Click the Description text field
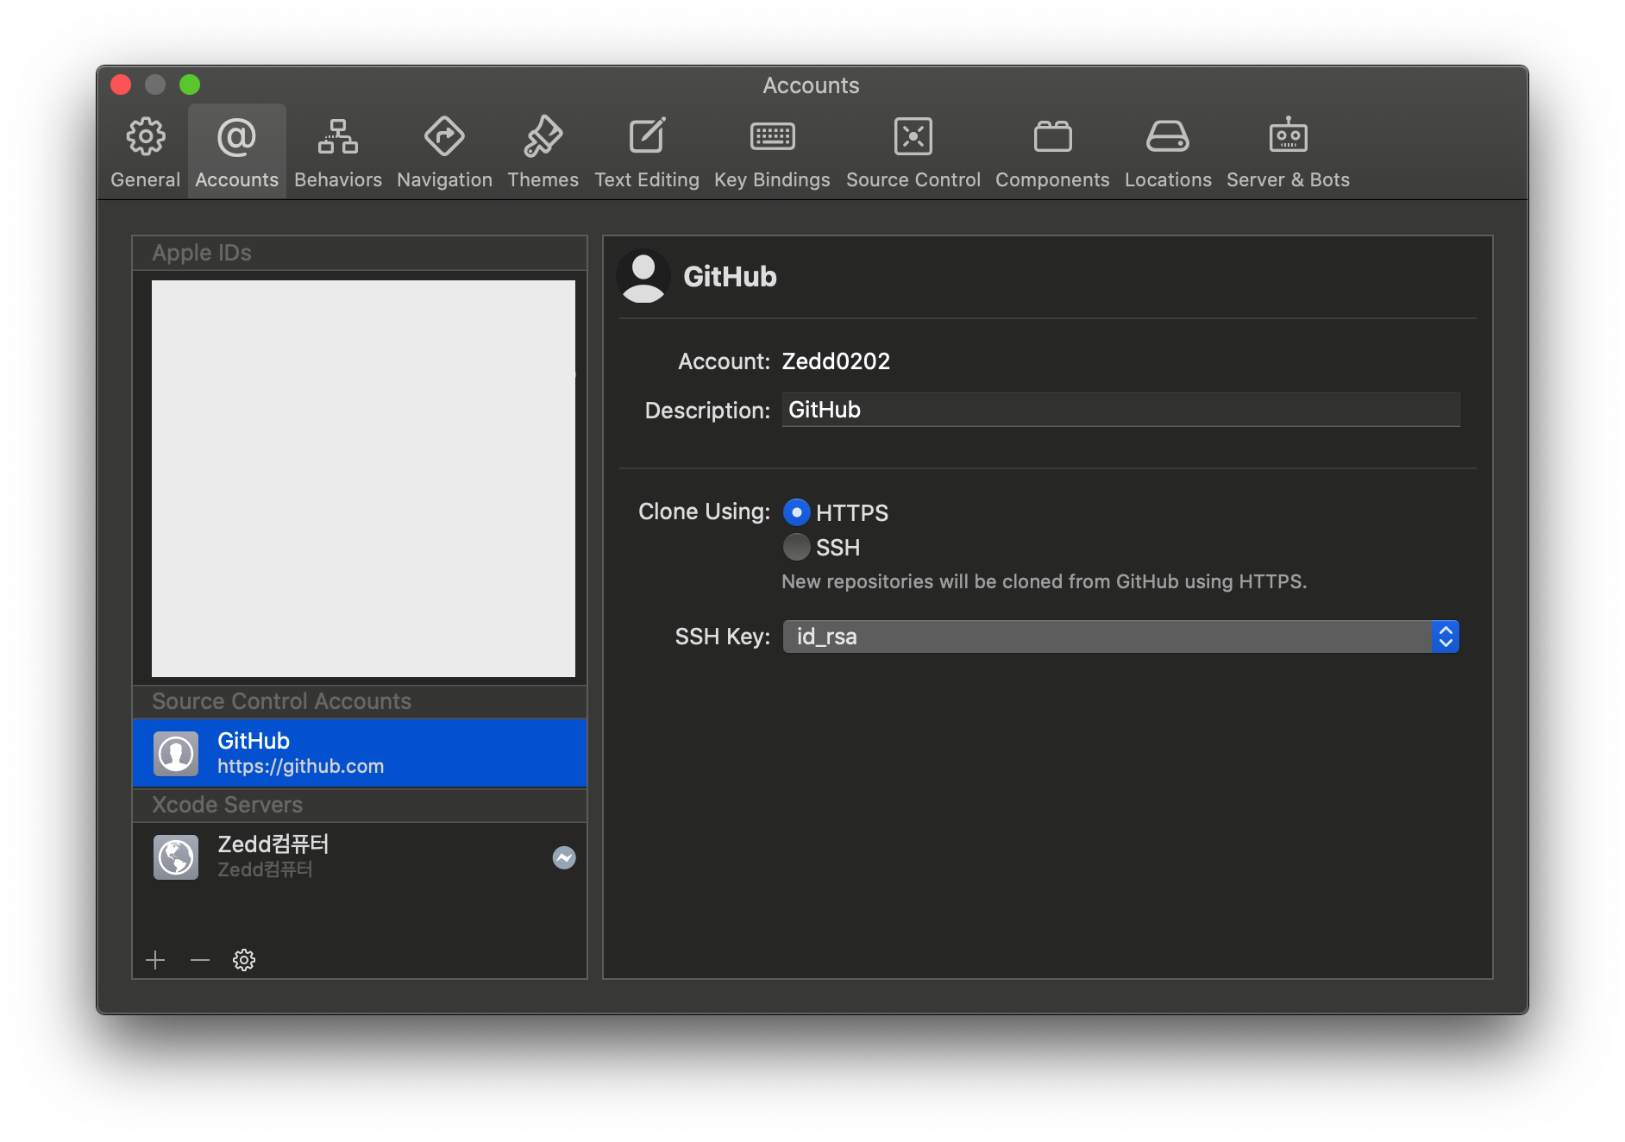The width and height of the screenshot is (1625, 1142). 1120,410
